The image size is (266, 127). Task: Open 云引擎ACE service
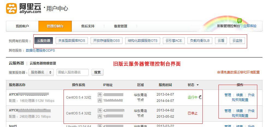coord(174,41)
